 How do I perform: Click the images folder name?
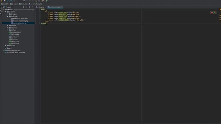tap(14, 14)
